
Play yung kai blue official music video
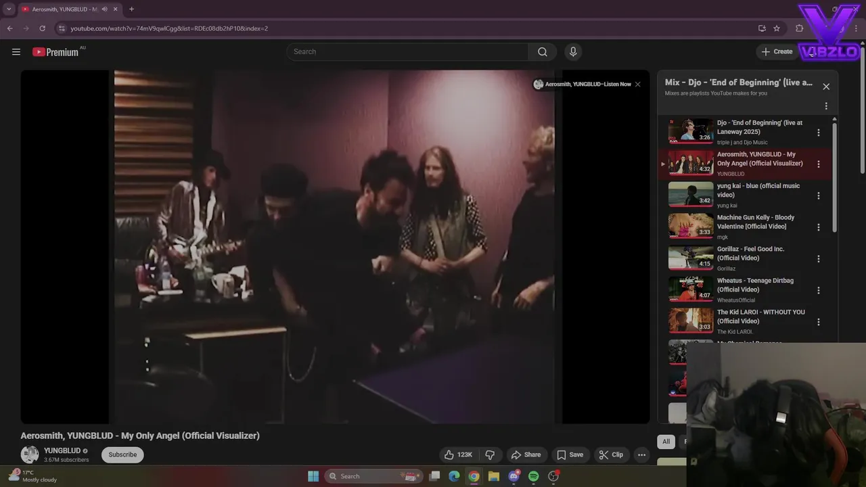758,190
